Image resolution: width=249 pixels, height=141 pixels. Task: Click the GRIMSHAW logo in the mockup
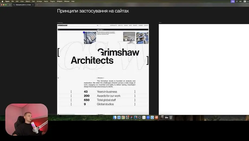(x=63, y=25)
